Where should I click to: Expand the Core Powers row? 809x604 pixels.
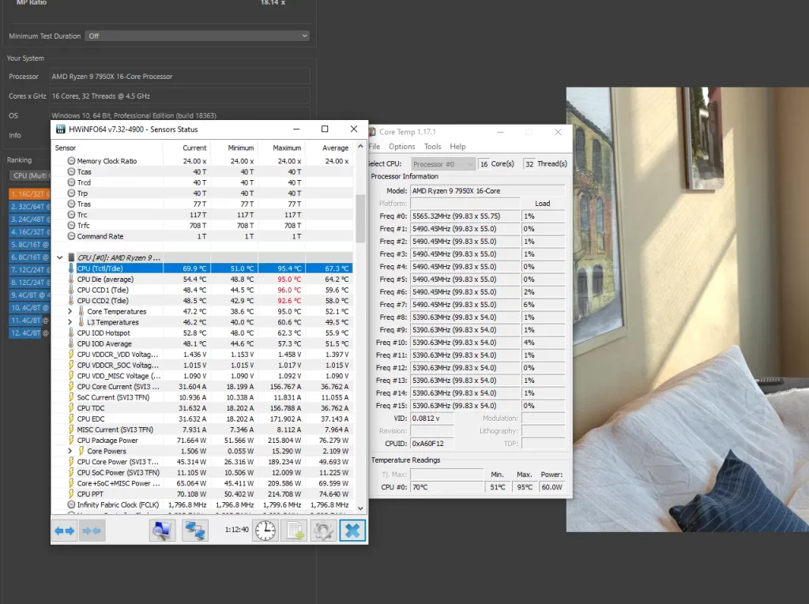click(x=70, y=451)
